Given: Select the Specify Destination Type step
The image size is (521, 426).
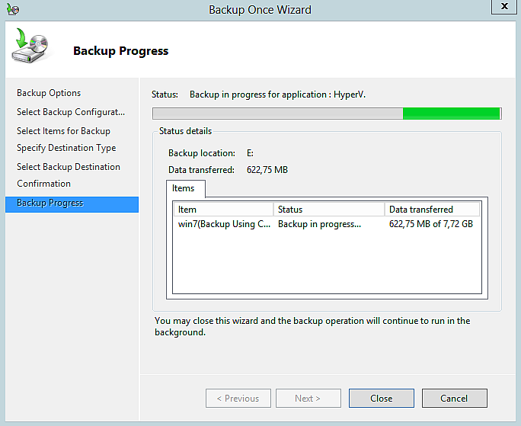Looking at the screenshot, I should click(66, 148).
